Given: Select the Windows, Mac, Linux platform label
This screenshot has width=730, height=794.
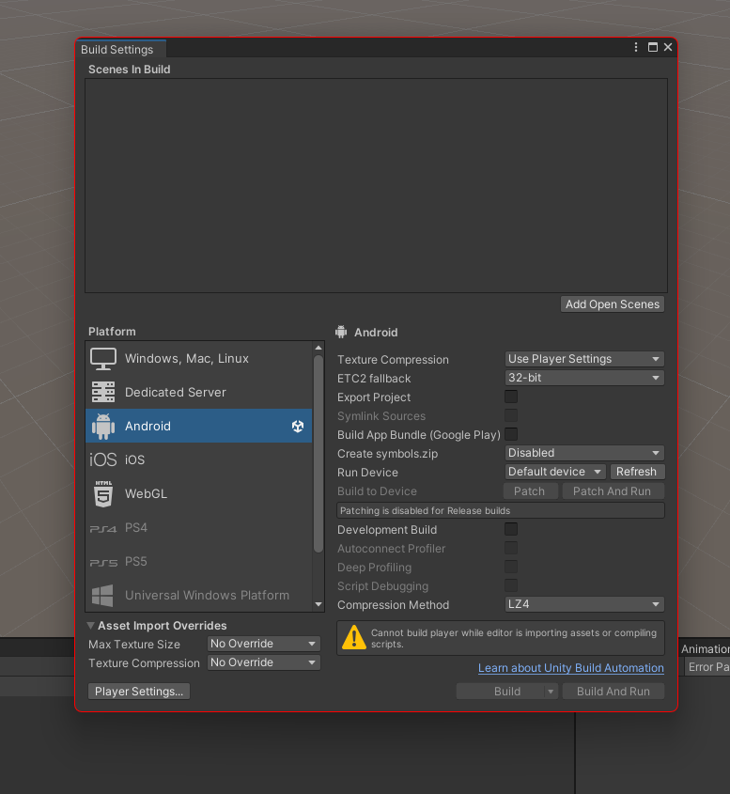Looking at the screenshot, I should click(x=187, y=359).
